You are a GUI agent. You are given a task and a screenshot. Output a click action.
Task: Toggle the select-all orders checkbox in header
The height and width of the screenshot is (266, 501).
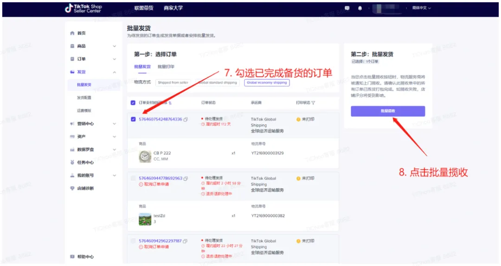pos(133,103)
